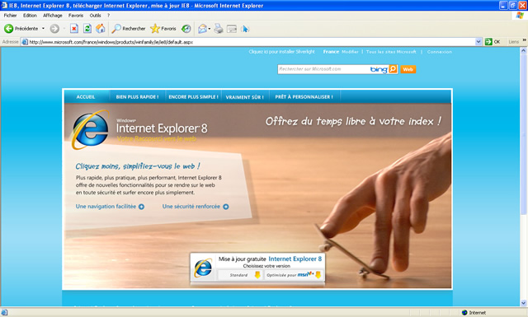
Task: Click the Standard download button
Action: 240,275
